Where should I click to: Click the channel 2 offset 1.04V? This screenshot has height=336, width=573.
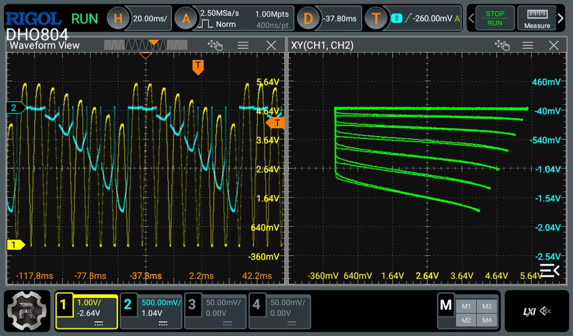point(152,313)
